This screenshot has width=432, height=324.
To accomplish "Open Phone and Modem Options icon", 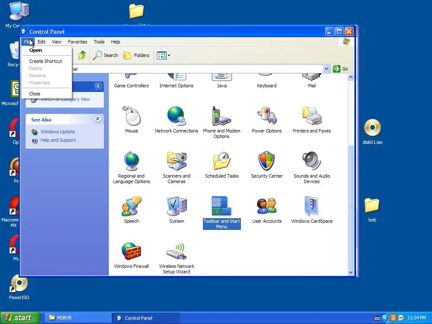I will point(221,116).
